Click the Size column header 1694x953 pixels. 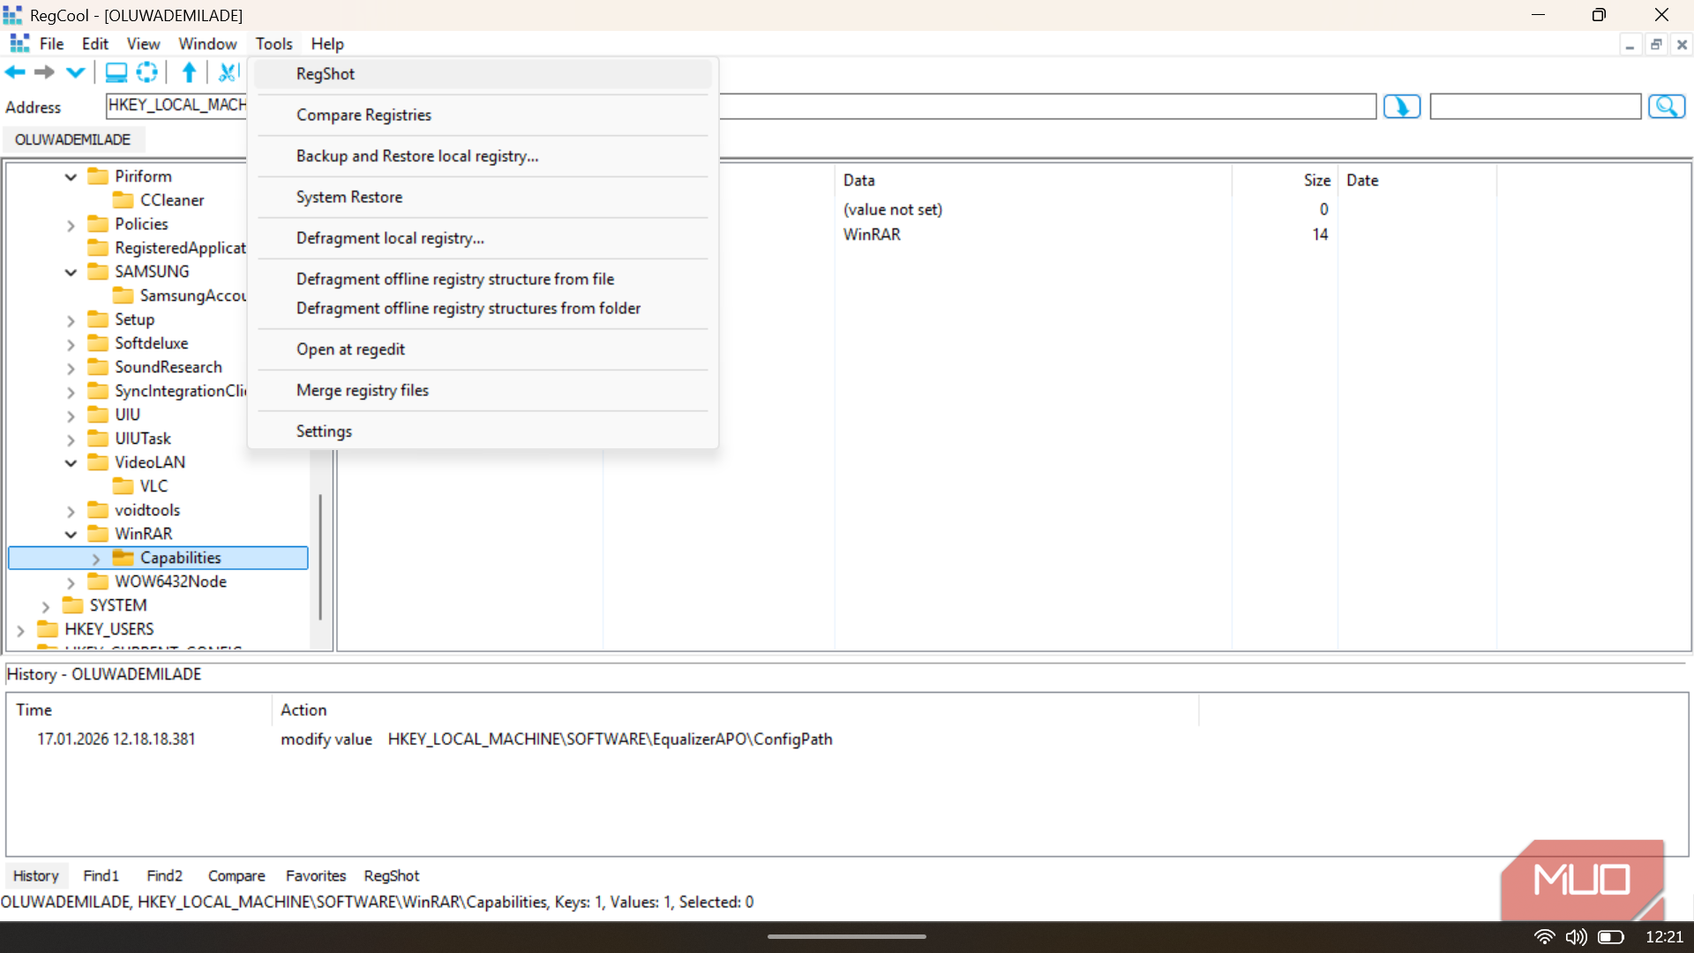coord(1285,180)
